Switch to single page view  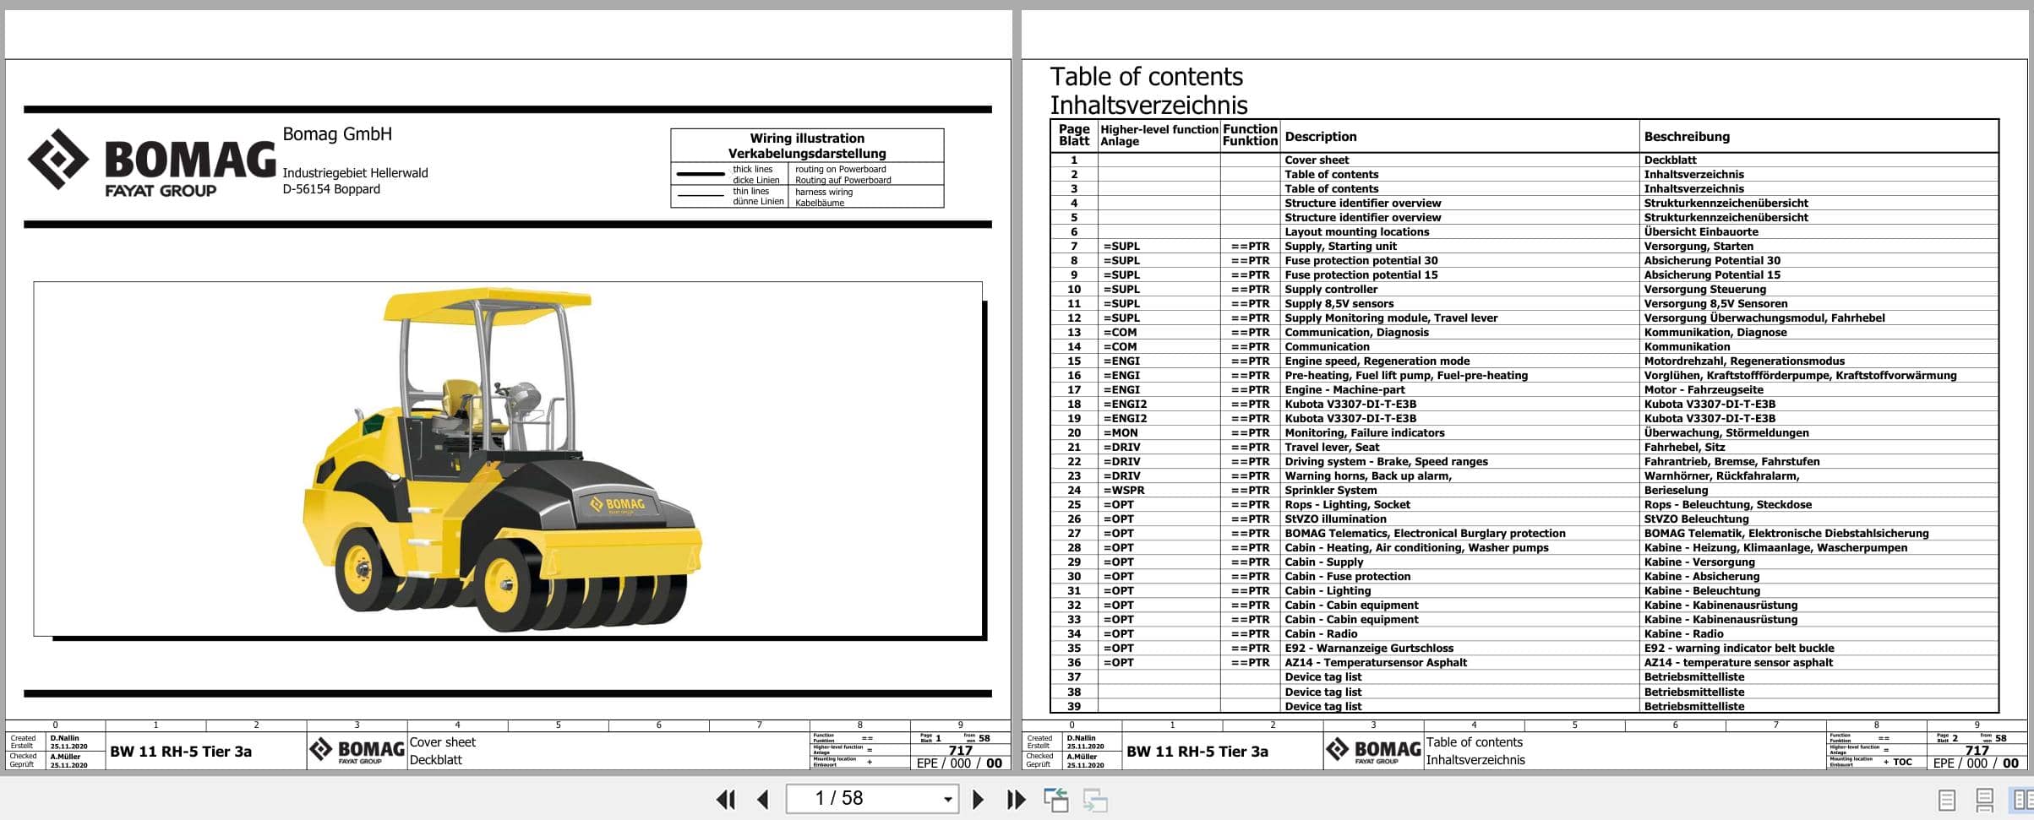point(1947,799)
